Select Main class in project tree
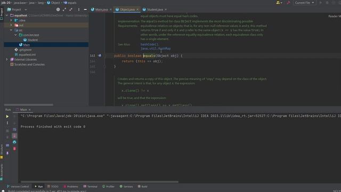This screenshot has height=192, width=341. pos(26,45)
